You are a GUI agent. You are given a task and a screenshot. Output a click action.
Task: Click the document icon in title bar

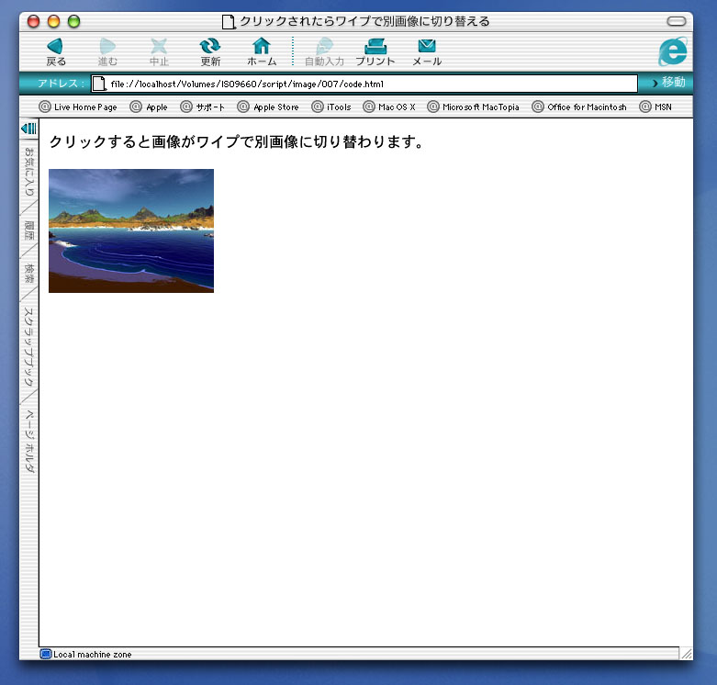(x=229, y=21)
